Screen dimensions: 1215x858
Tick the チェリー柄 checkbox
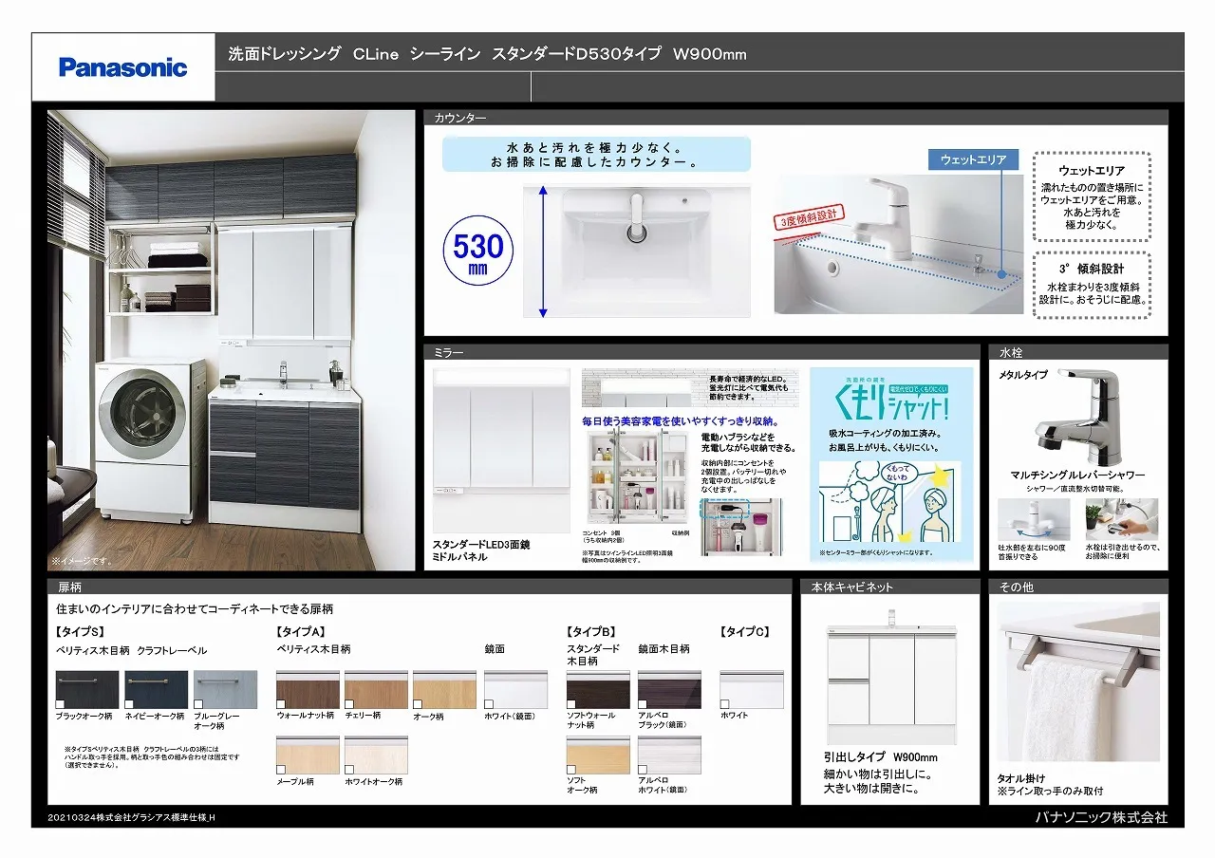point(350,703)
